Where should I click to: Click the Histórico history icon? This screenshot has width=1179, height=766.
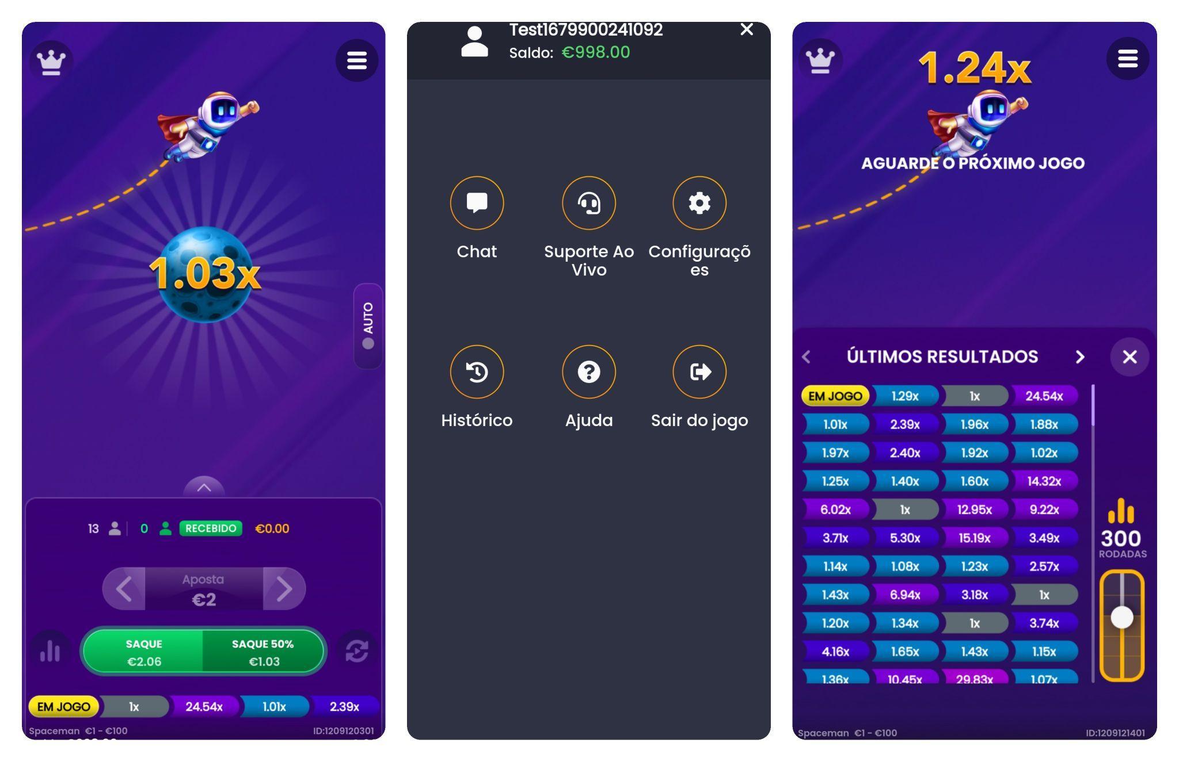476,374
